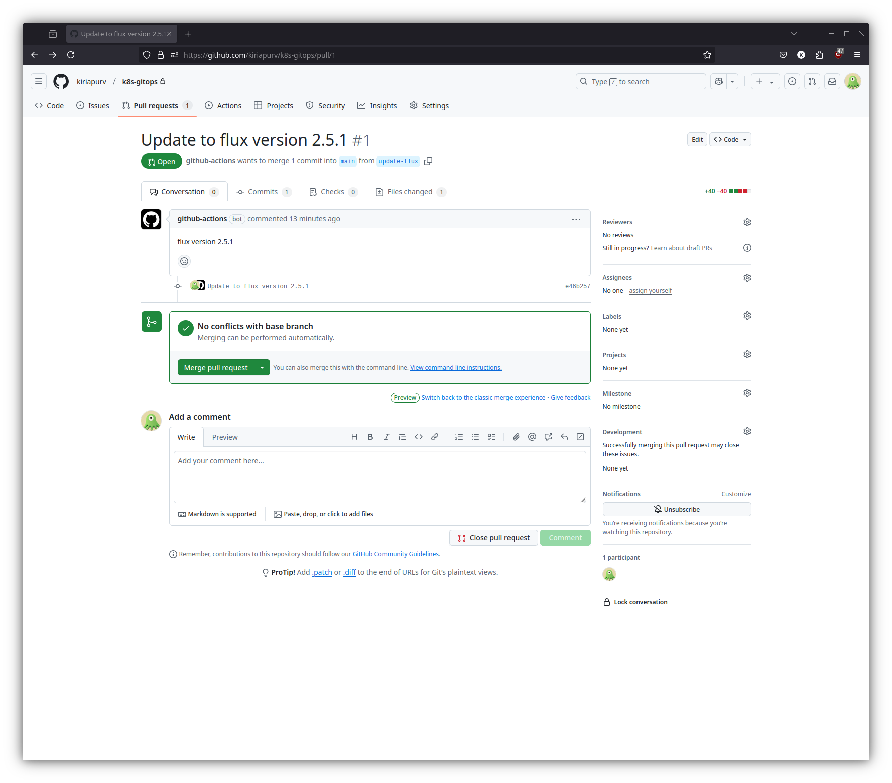Expand the merge method dropdown arrow
The image size is (892, 783).
(x=262, y=368)
